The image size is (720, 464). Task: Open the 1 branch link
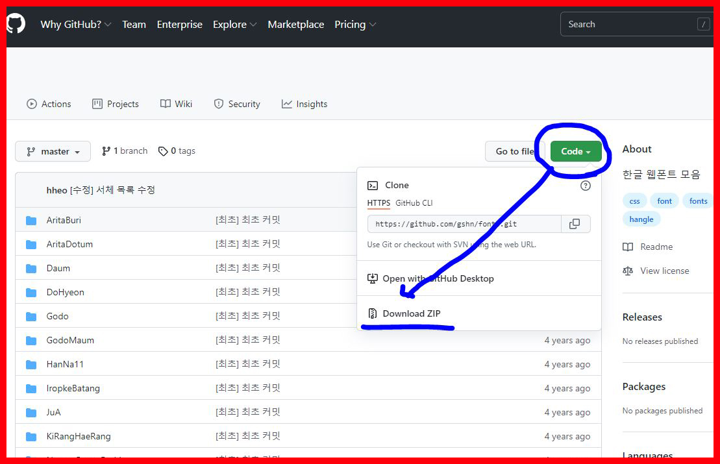[125, 151]
